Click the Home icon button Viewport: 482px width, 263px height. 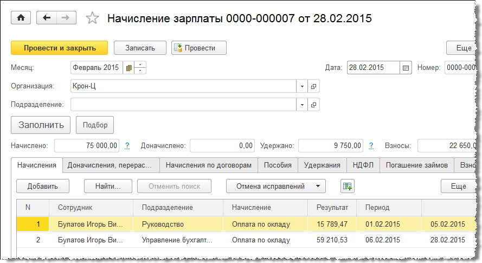coord(21,18)
